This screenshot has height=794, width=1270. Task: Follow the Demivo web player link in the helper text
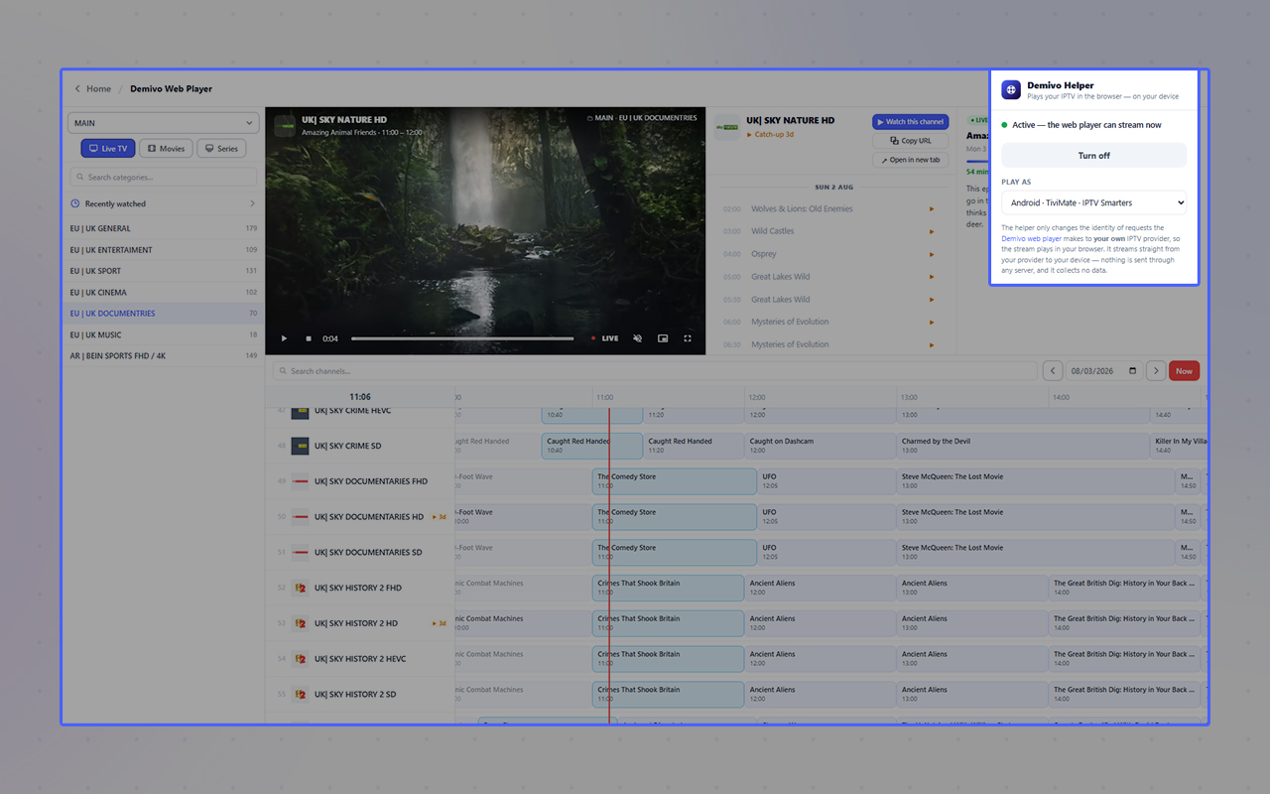pos(1031,238)
